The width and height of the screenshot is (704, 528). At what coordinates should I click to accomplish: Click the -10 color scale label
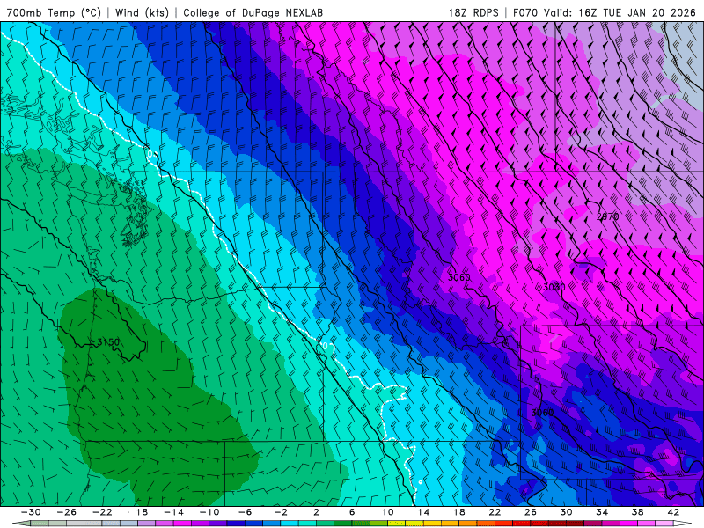click(x=209, y=512)
